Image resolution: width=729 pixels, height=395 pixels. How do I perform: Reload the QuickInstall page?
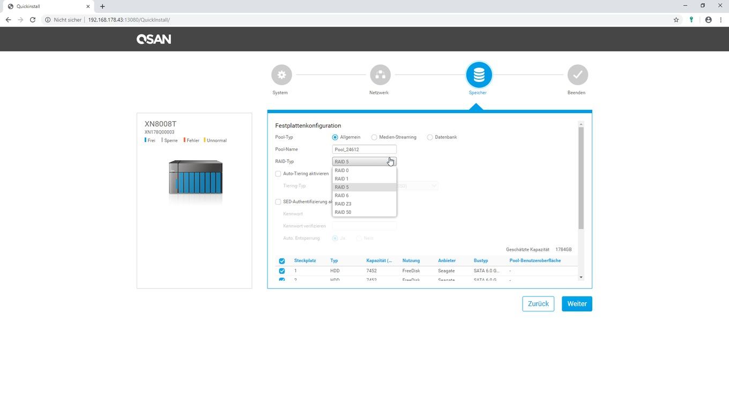point(33,20)
